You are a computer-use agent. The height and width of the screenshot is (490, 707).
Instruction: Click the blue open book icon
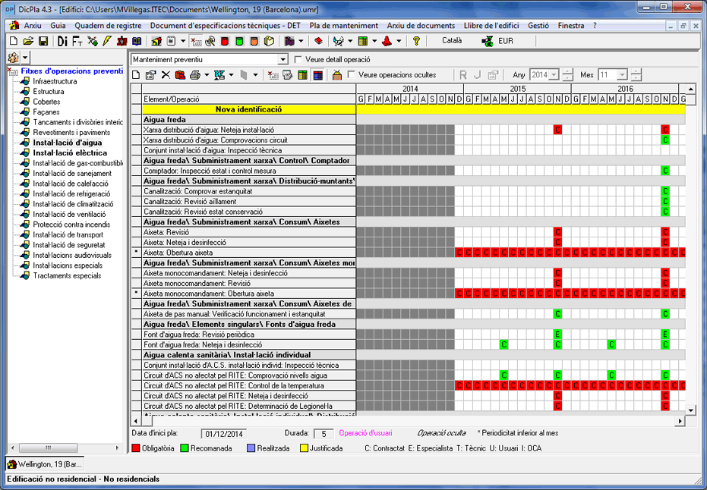137,42
